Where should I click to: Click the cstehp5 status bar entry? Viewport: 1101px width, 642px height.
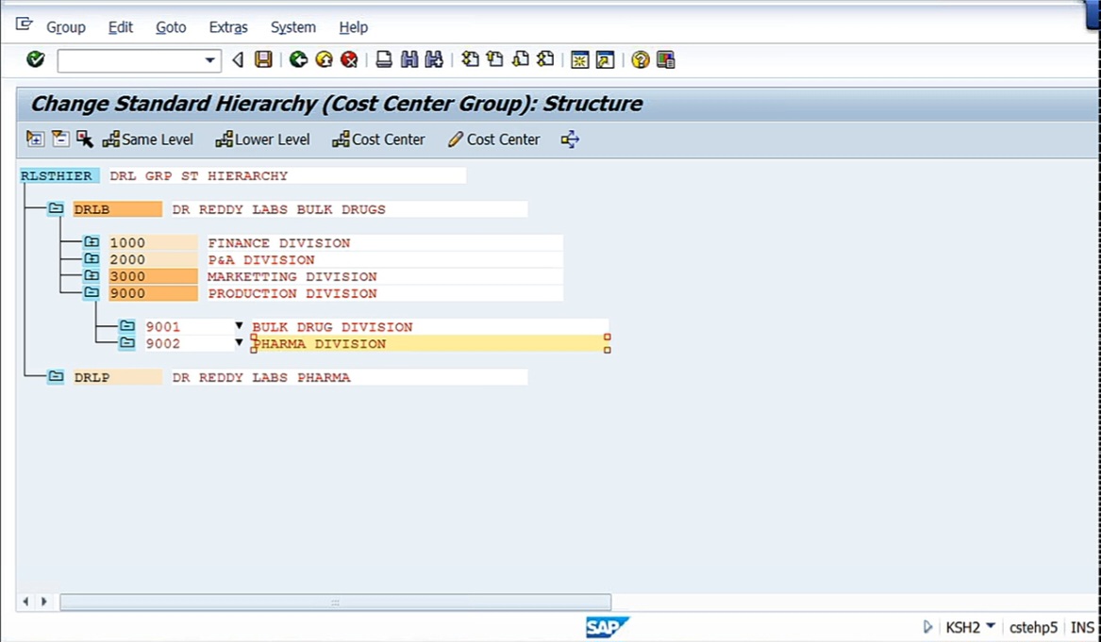pos(1033,627)
